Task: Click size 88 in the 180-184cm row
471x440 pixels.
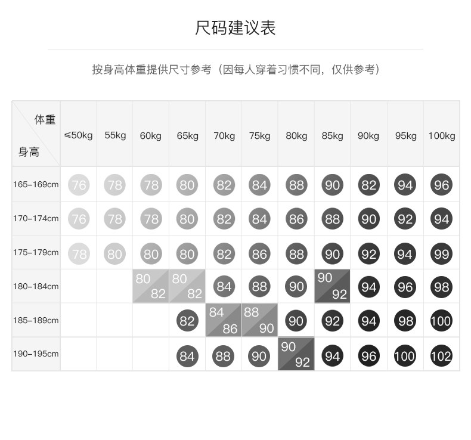Action: (259, 286)
